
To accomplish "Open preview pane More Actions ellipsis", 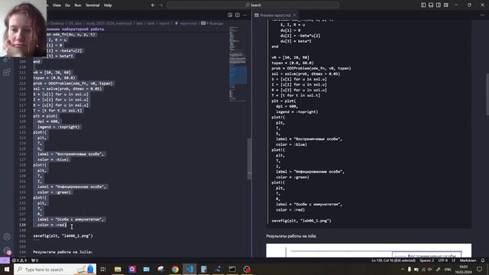I will (x=482, y=15).
